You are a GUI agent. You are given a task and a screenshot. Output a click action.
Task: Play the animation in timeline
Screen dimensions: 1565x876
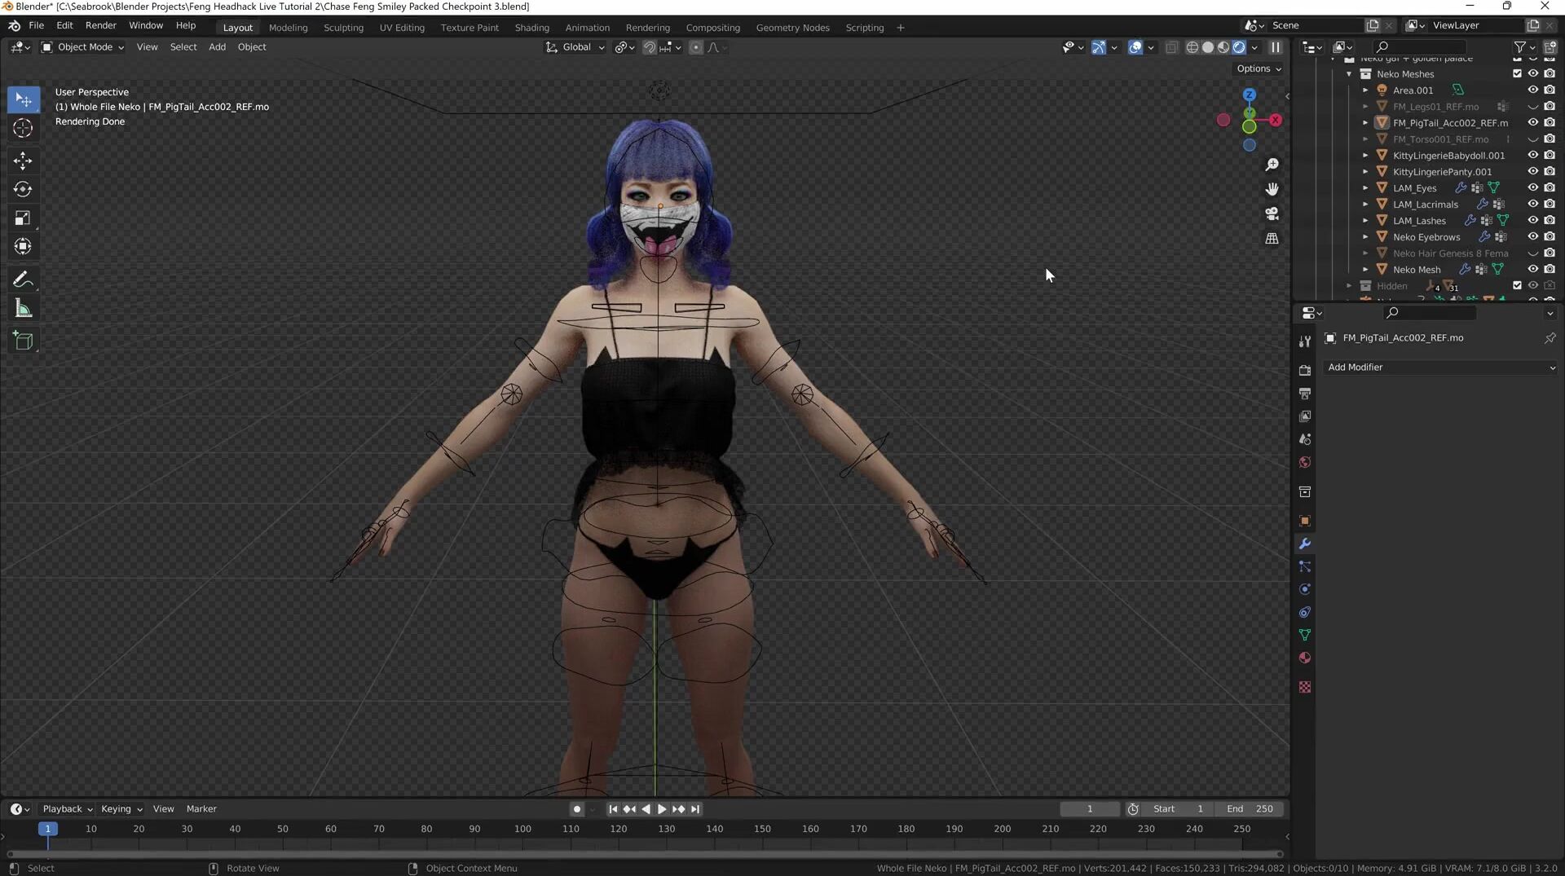pyautogui.click(x=662, y=809)
